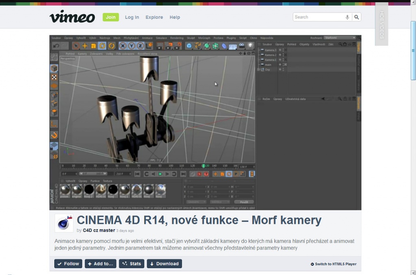Image resolution: width=416 pixels, height=275 pixels.
Task: Click the green Join button
Action: pos(110,17)
